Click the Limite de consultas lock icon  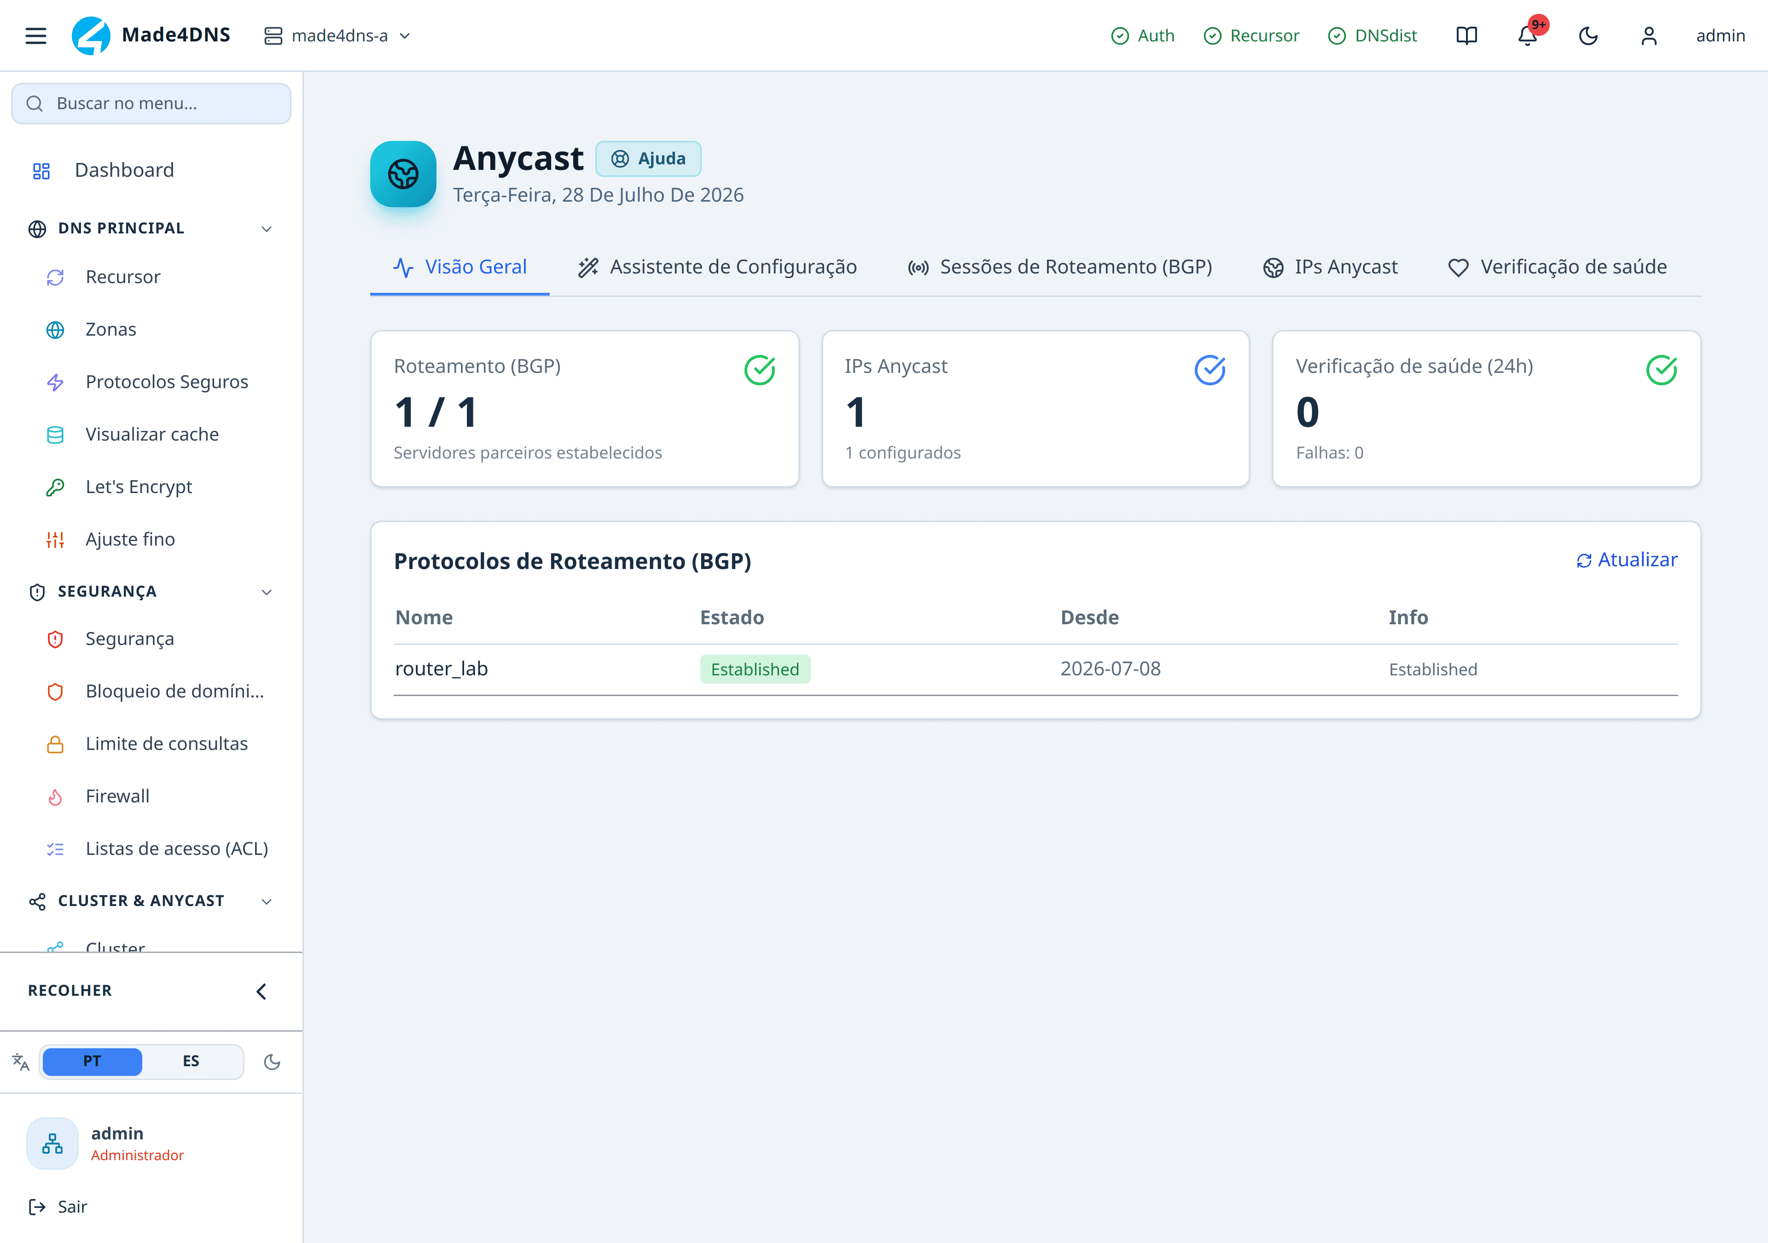click(55, 744)
